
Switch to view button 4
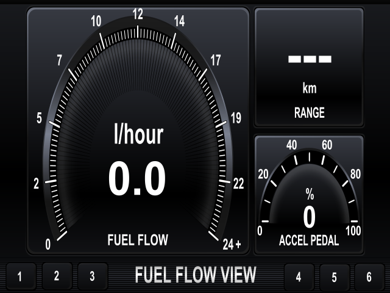(299, 277)
